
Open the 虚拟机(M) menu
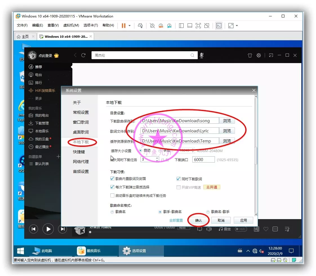71,25
